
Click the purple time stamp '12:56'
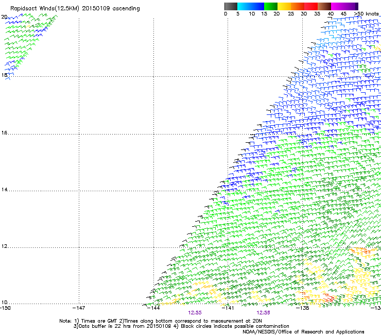coord(264,313)
